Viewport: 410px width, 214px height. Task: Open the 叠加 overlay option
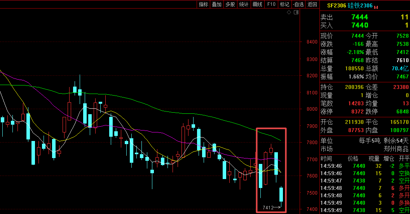coord(217,4)
